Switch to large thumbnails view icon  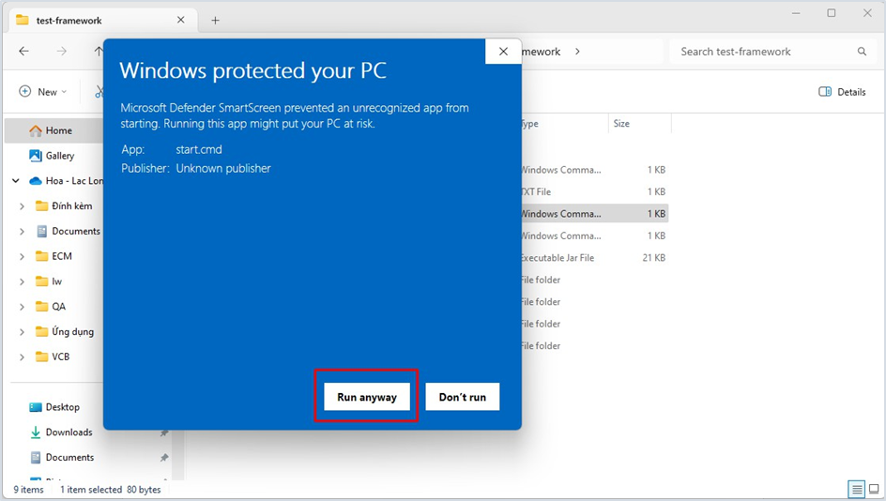[x=874, y=490]
